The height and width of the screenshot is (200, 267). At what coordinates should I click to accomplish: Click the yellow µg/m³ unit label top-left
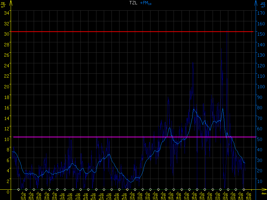click(x=3, y=5)
